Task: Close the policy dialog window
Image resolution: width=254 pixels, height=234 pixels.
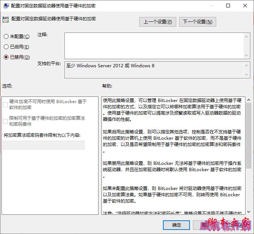Action: tap(245, 6)
